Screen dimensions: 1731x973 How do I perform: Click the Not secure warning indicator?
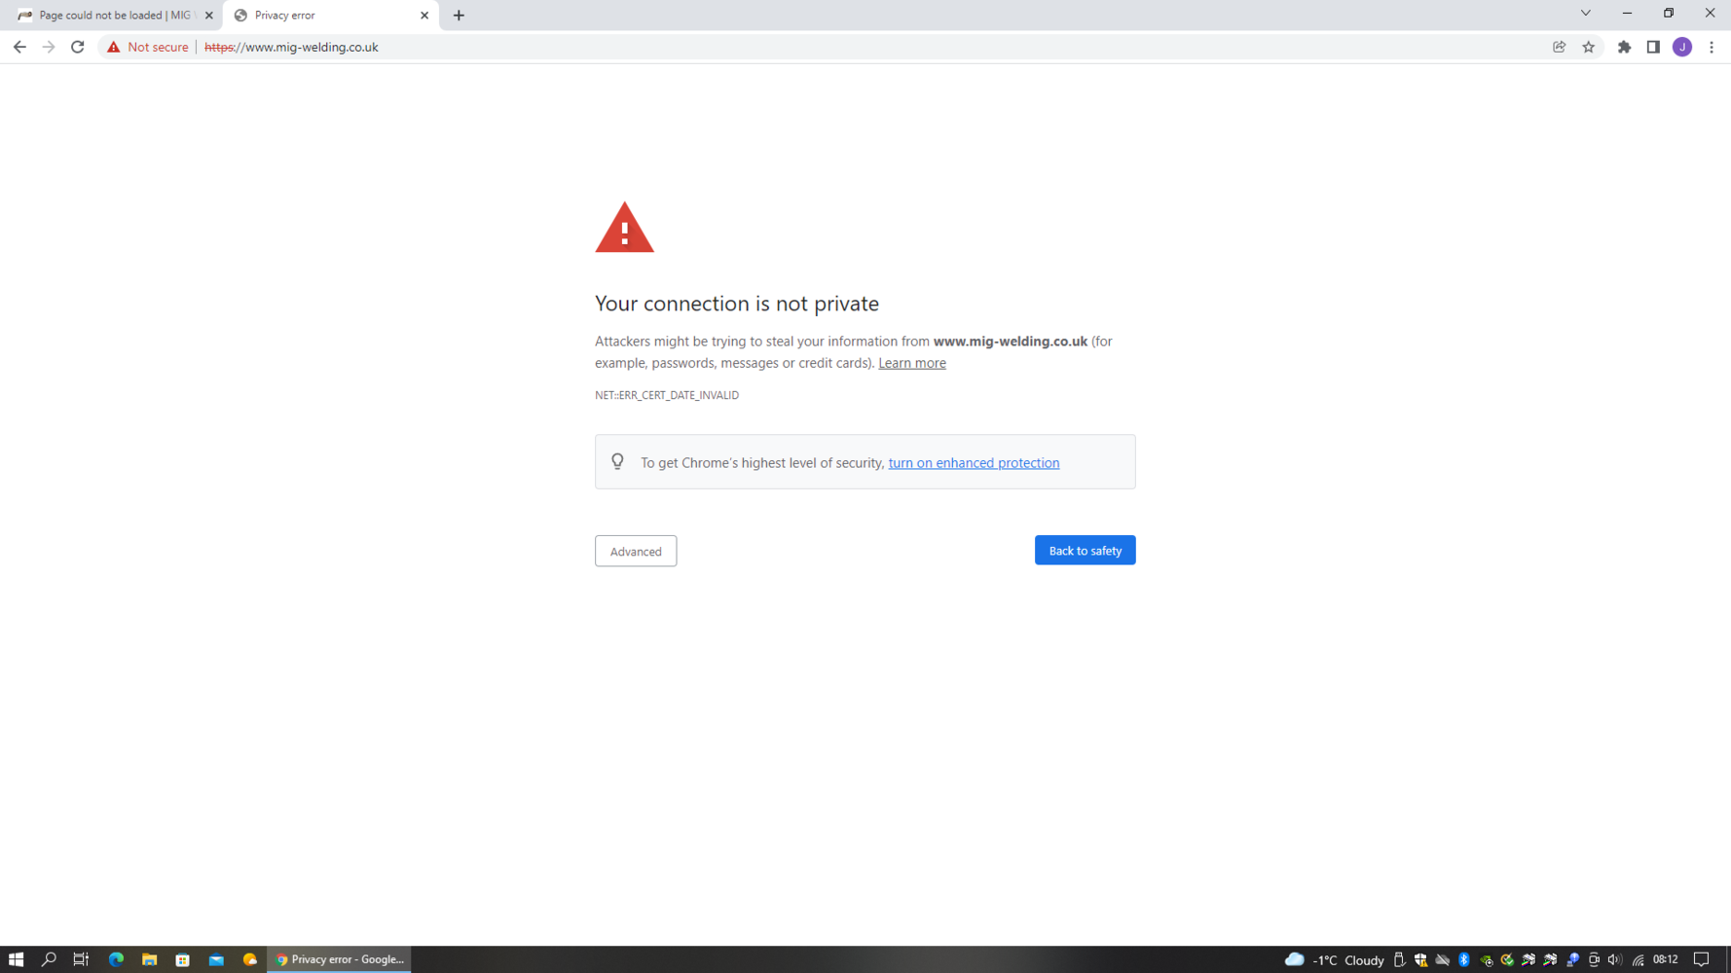coord(148,47)
